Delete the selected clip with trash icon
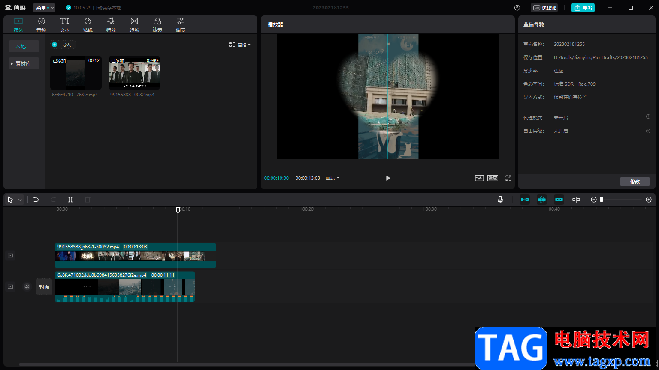 88,200
